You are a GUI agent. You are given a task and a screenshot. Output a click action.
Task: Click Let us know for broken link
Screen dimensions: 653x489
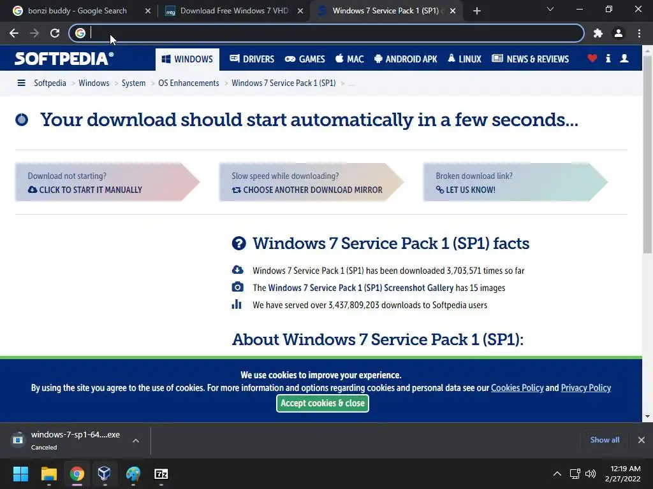[x=466, y=190]
